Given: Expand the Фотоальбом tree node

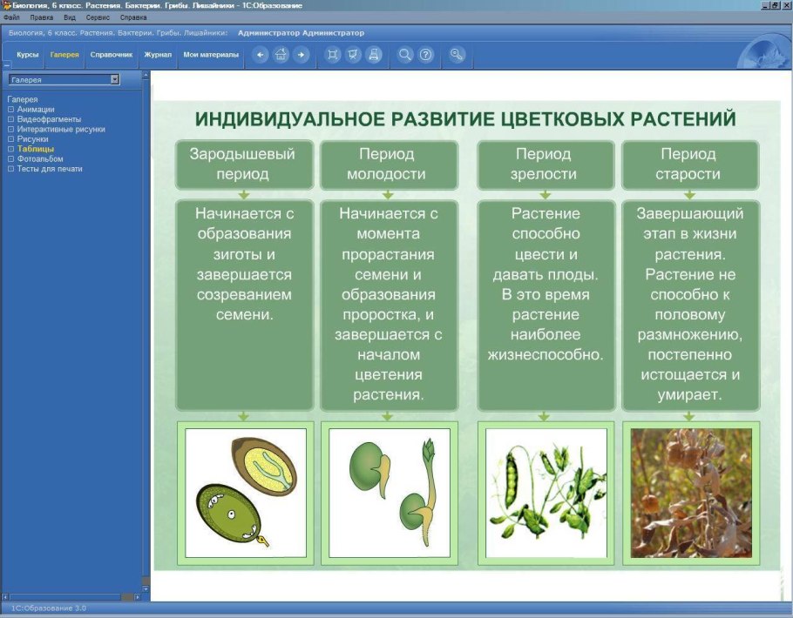Looking at the screenshot, I should [x=10, y=158].
